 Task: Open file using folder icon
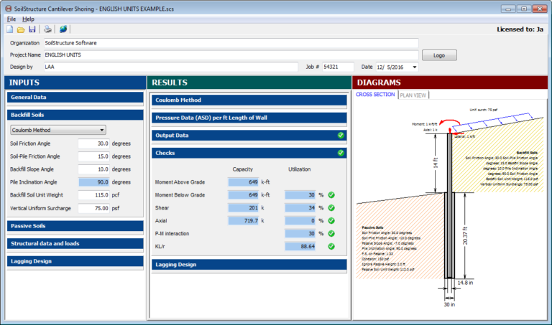21,29
